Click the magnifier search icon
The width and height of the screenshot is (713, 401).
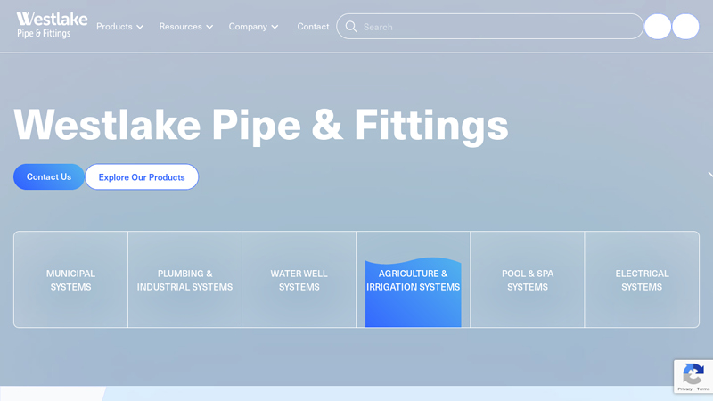point(351,27)
